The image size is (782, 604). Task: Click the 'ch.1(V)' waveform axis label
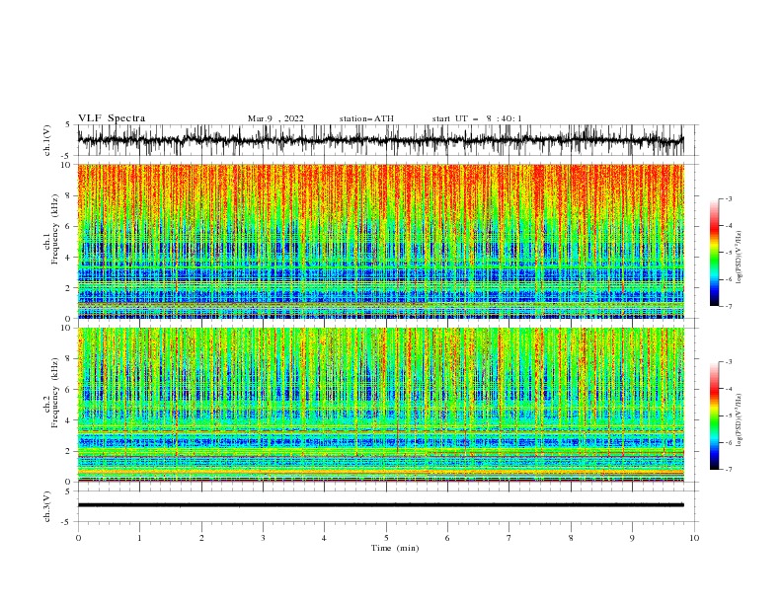tap(47, 140)
